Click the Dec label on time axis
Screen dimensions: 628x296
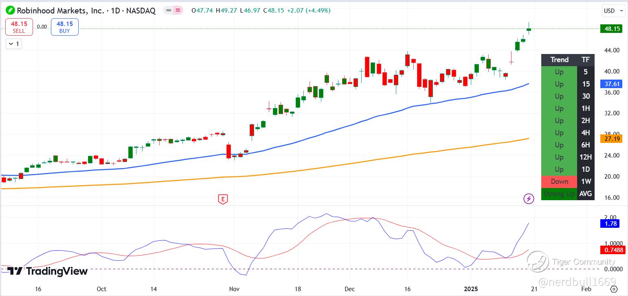click(350, 289)
